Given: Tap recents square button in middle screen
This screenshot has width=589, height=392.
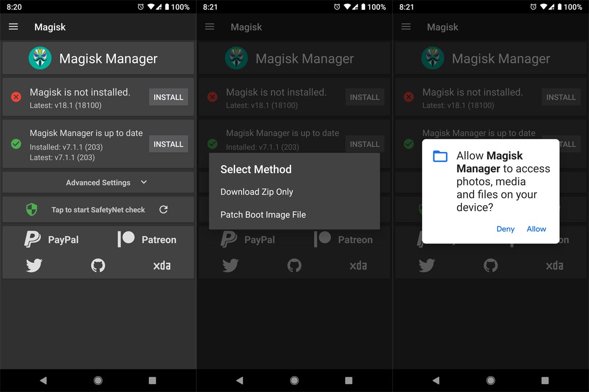Looking at the screenshot, I should coord(348,380).
